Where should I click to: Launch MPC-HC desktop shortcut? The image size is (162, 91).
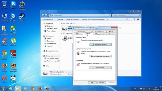pyautogui.click(x=13, y=79)
